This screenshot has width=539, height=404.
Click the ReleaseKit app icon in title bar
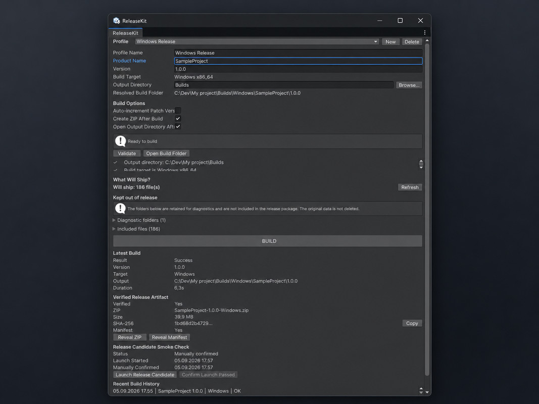(117, 21)
